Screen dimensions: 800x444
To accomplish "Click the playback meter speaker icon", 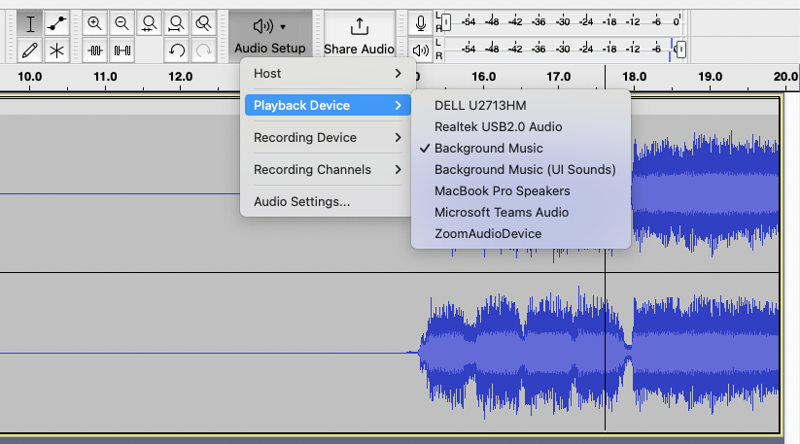I will pyautogui.click(x=420, y=50).
